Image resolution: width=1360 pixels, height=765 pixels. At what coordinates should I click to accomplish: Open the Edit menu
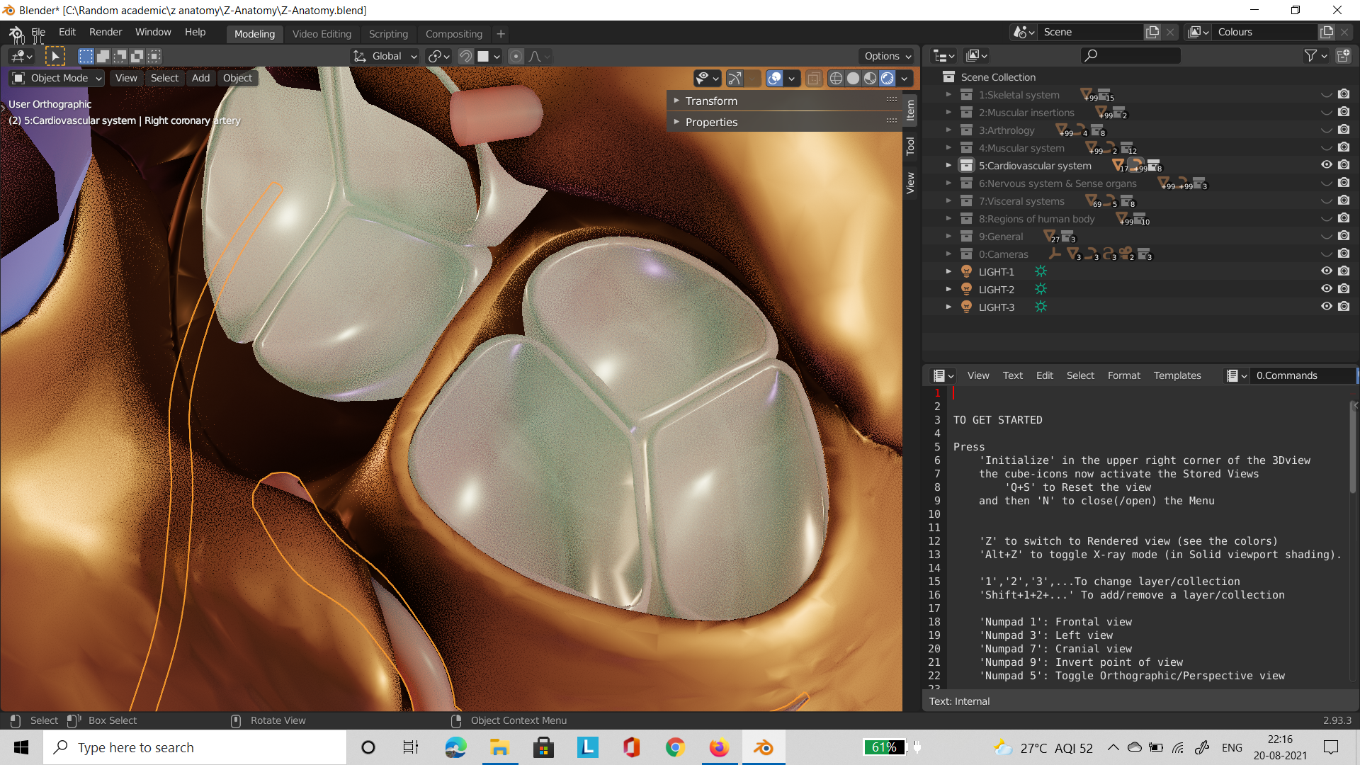pyautogui.click(x=67, y=32)
